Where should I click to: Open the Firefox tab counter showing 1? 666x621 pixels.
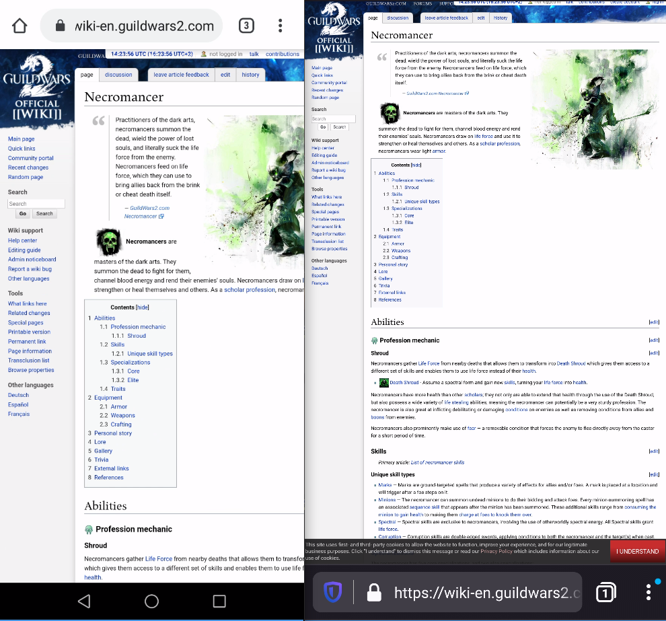point(605,592)
